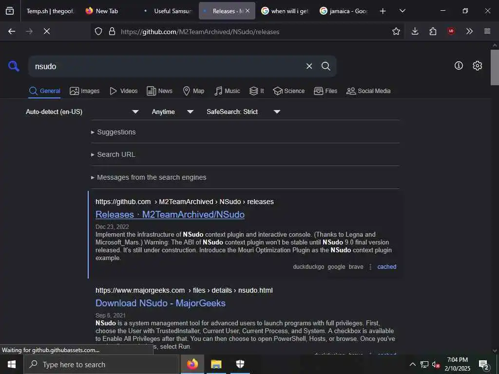
Task: Open the tracking protection shield icon
Action: (x=98, y=31)
